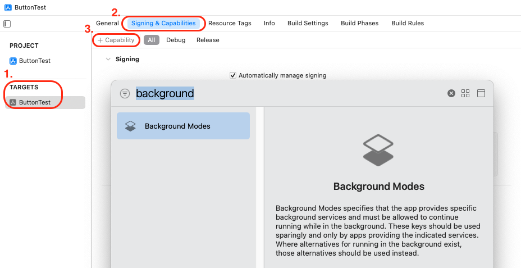521x268 pixels.
Task: Select ButtonTest under TARGETS
Action: click(45, 102)
